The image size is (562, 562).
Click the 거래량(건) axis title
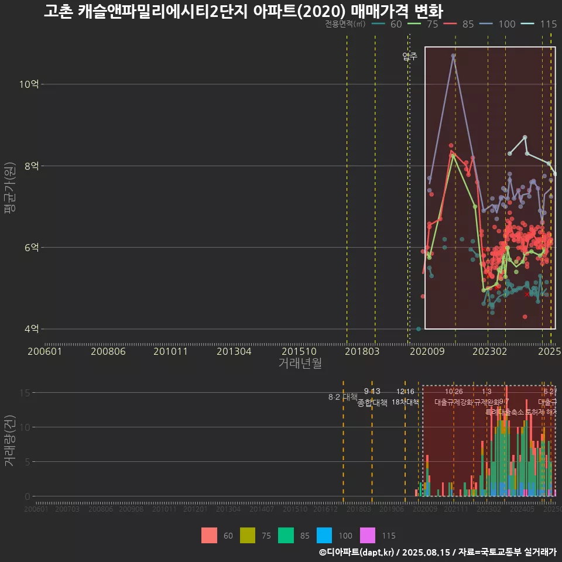click(x=10, y=441)
